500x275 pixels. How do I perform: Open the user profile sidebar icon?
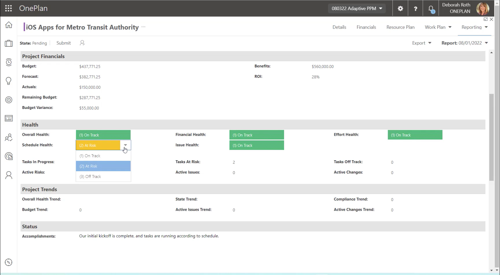coord(9,175)
